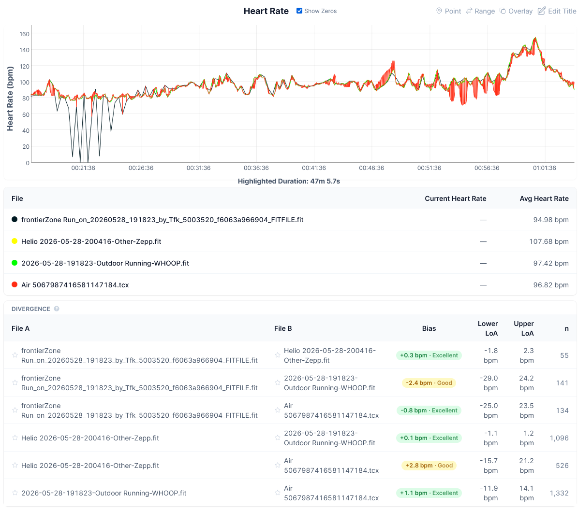578x509 pixels.
Task: Click the n value 1,332
Action: [x=559, y=493]
